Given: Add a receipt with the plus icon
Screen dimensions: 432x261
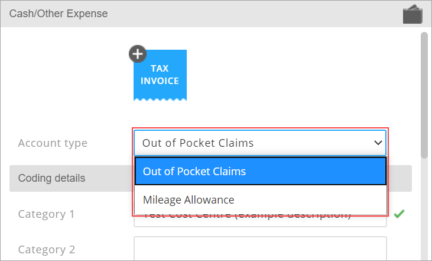Looking at the screenshot, I should click(x=138, y=54).
